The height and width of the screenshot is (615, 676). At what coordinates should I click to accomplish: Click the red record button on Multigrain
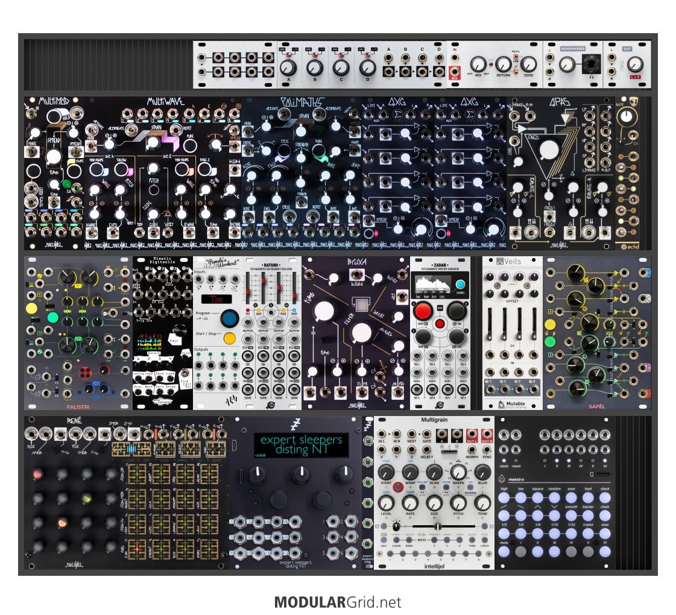[x=398, y=487]
